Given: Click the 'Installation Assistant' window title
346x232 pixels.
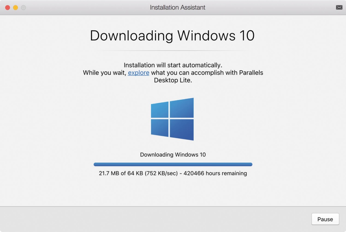Looking at the screenshot, I should pyautogui.click(x=178, y=7).
